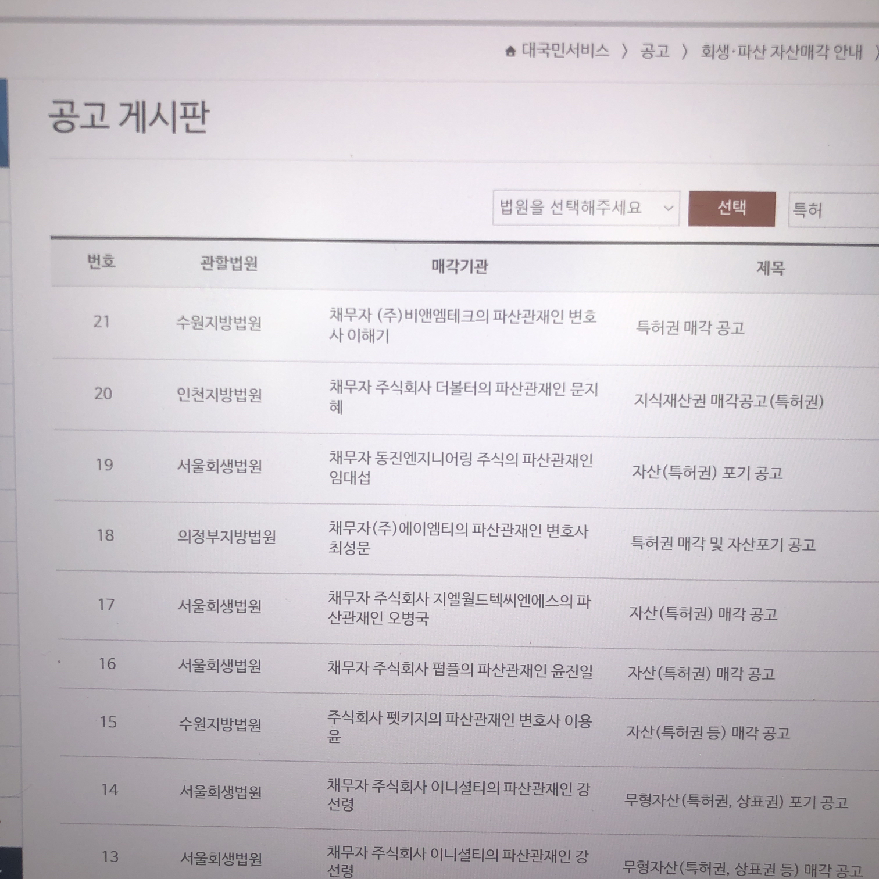Select the 펍플 파산관재인 윤진일 cell

pos(460,669)
